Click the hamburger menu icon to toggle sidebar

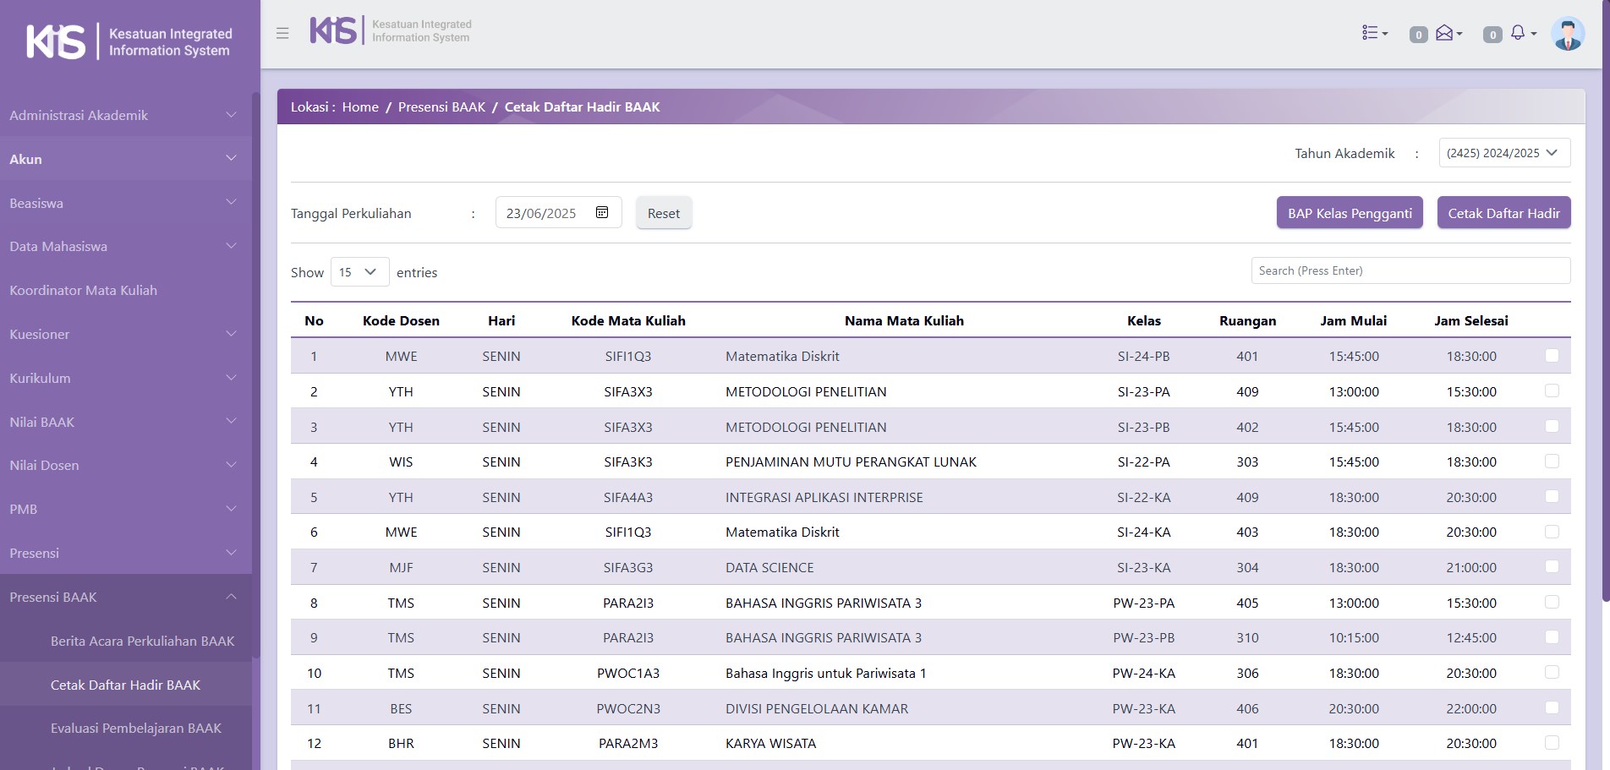pyautogui.click(x=282, y=33)
